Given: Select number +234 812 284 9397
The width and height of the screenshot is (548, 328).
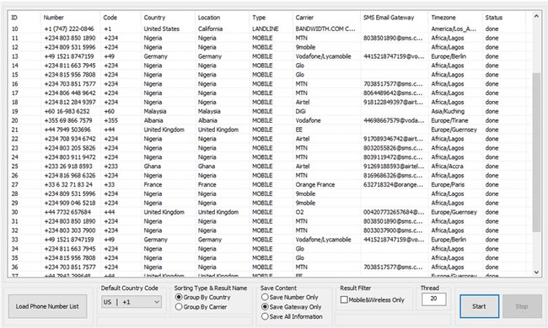Looking at the screenshot, I should click(70, 102).
